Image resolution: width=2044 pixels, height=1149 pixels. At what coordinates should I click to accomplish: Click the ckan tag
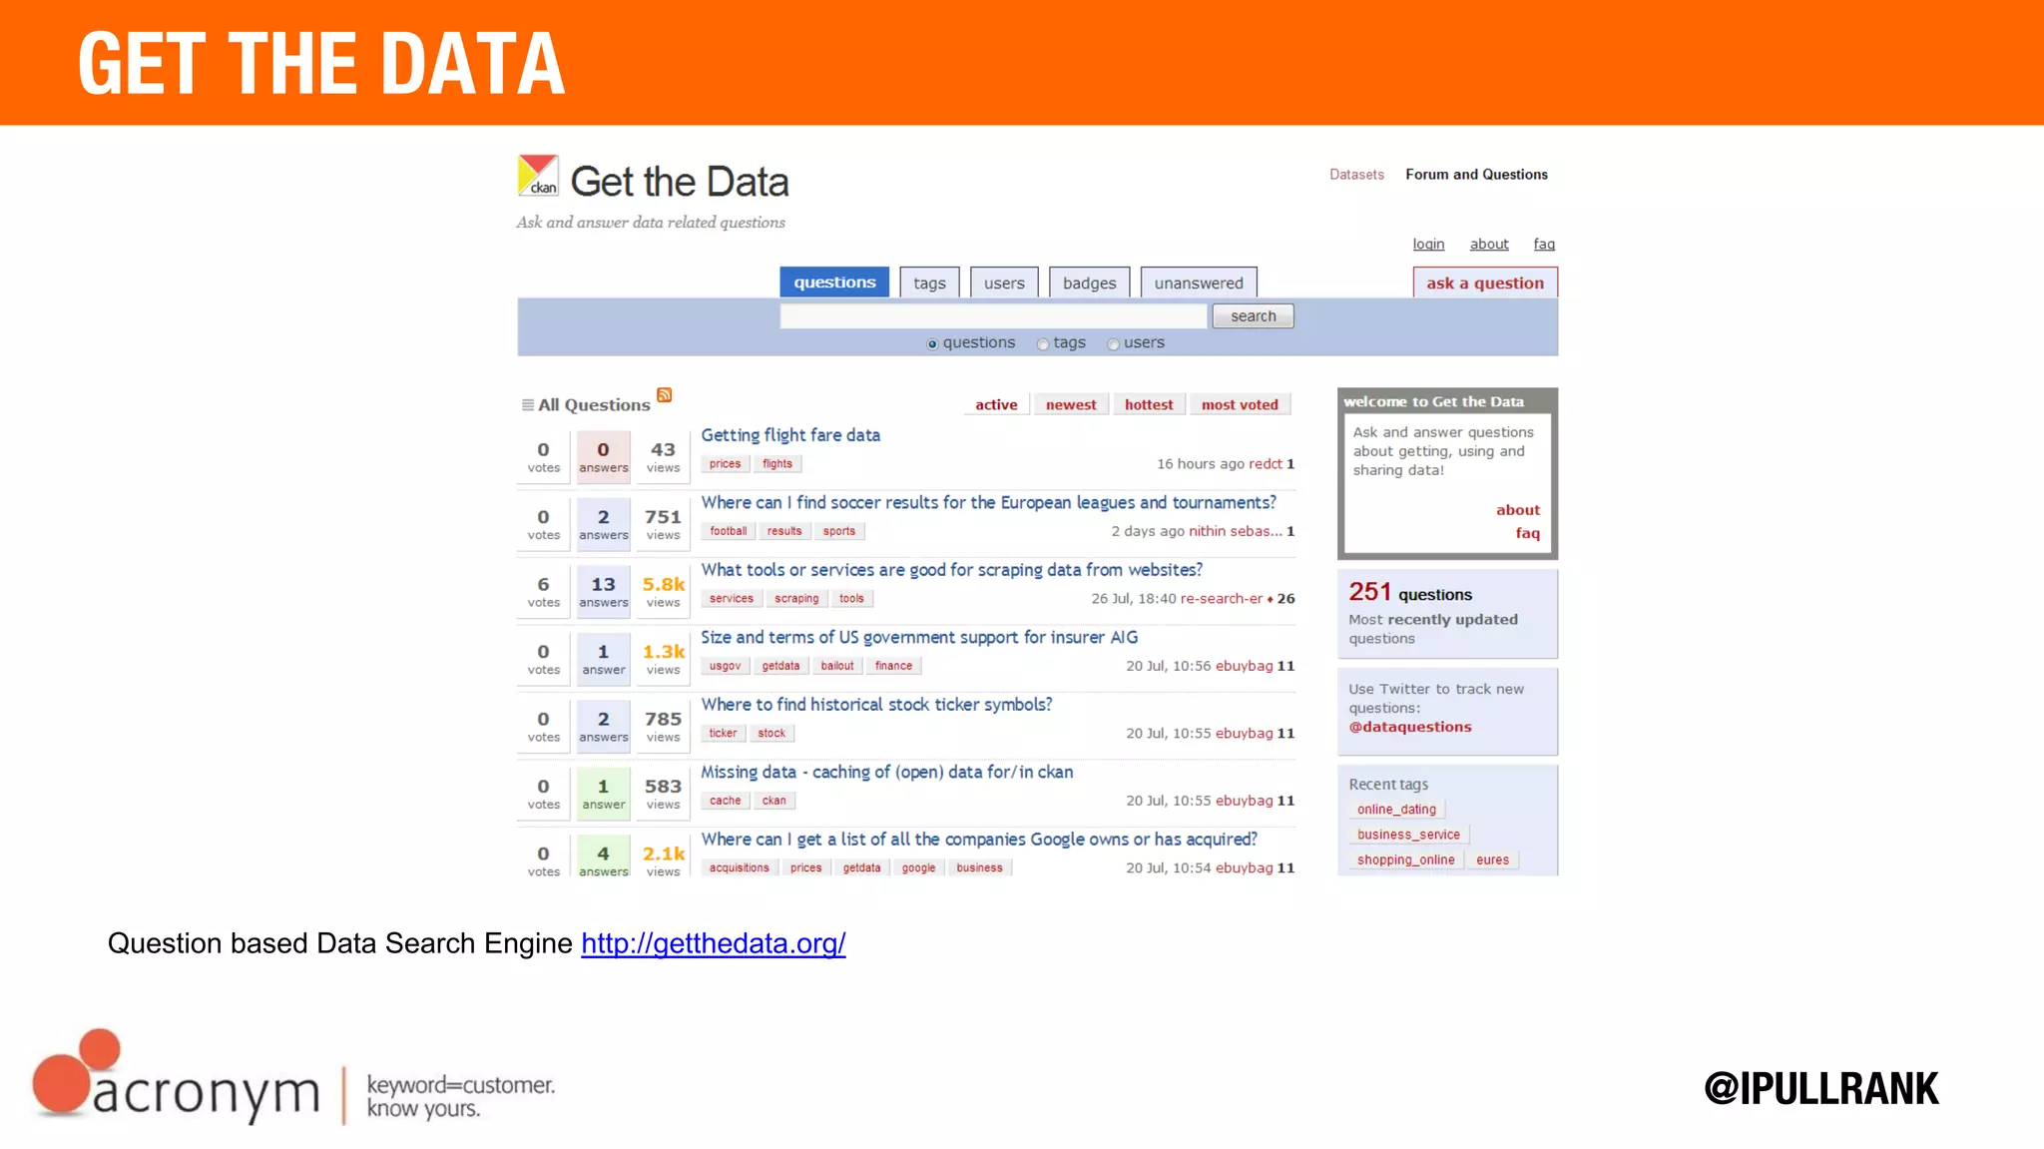point(774,801)
